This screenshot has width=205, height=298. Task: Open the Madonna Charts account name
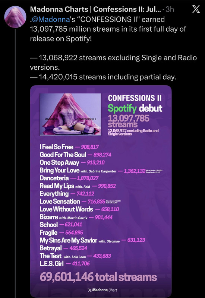(96, 9)
